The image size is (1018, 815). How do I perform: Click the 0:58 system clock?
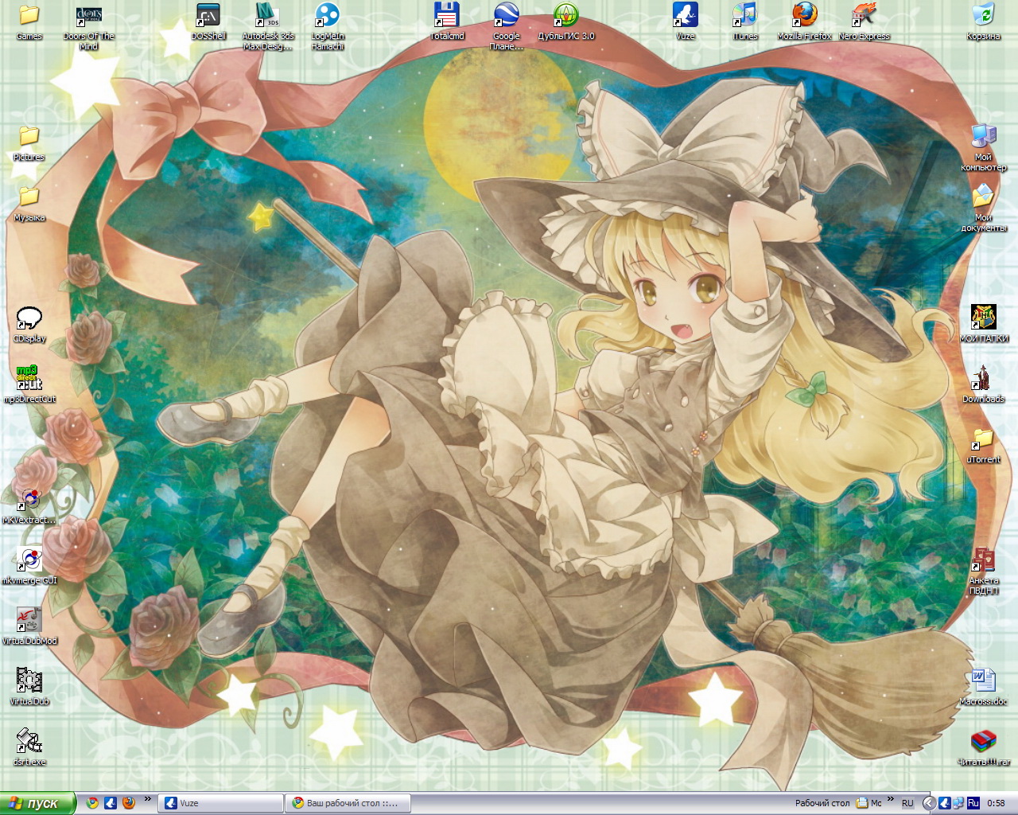point(996,803)
